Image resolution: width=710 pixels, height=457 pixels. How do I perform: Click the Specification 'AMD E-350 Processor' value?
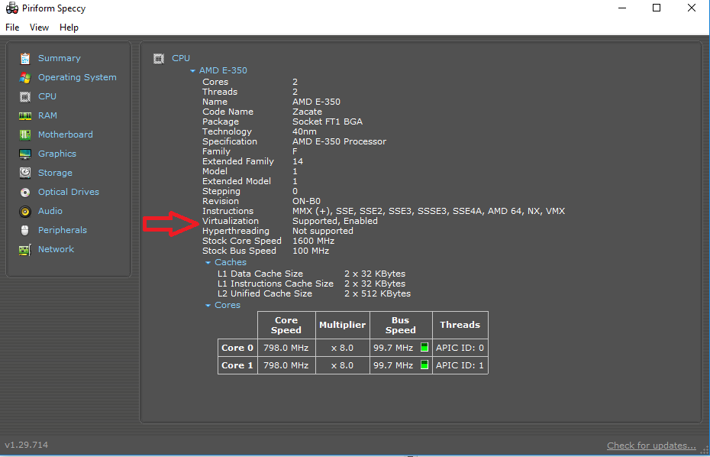[340, 141]
